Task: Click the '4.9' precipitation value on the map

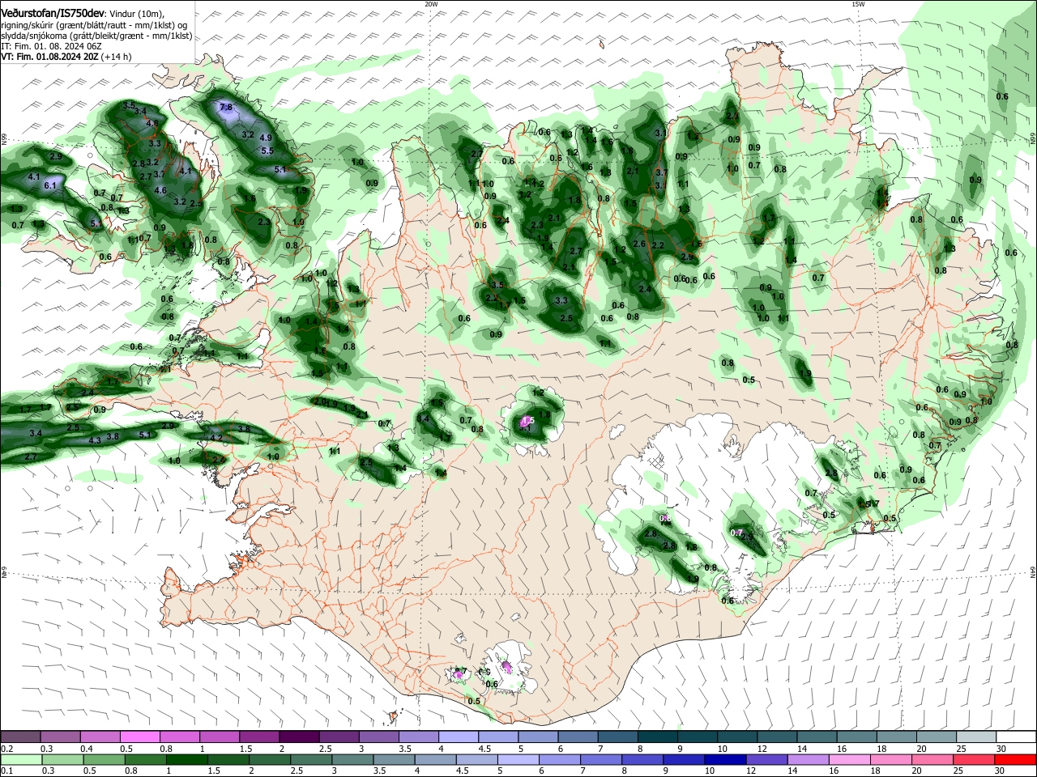Action: [265, 138]
